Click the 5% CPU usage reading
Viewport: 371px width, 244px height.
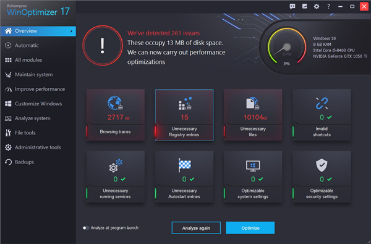pos(286,64)
